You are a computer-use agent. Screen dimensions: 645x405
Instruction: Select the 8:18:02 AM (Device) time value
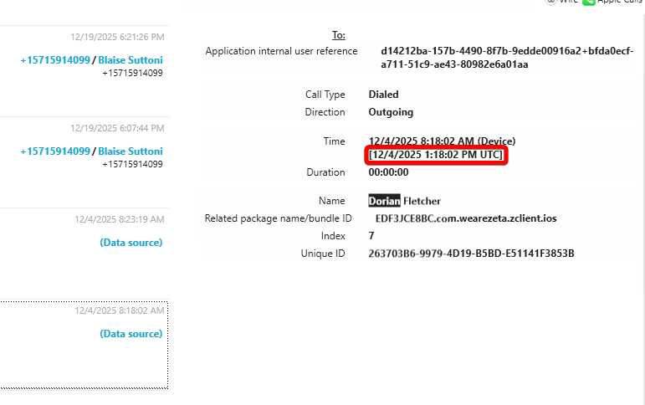tap(442, 141)
